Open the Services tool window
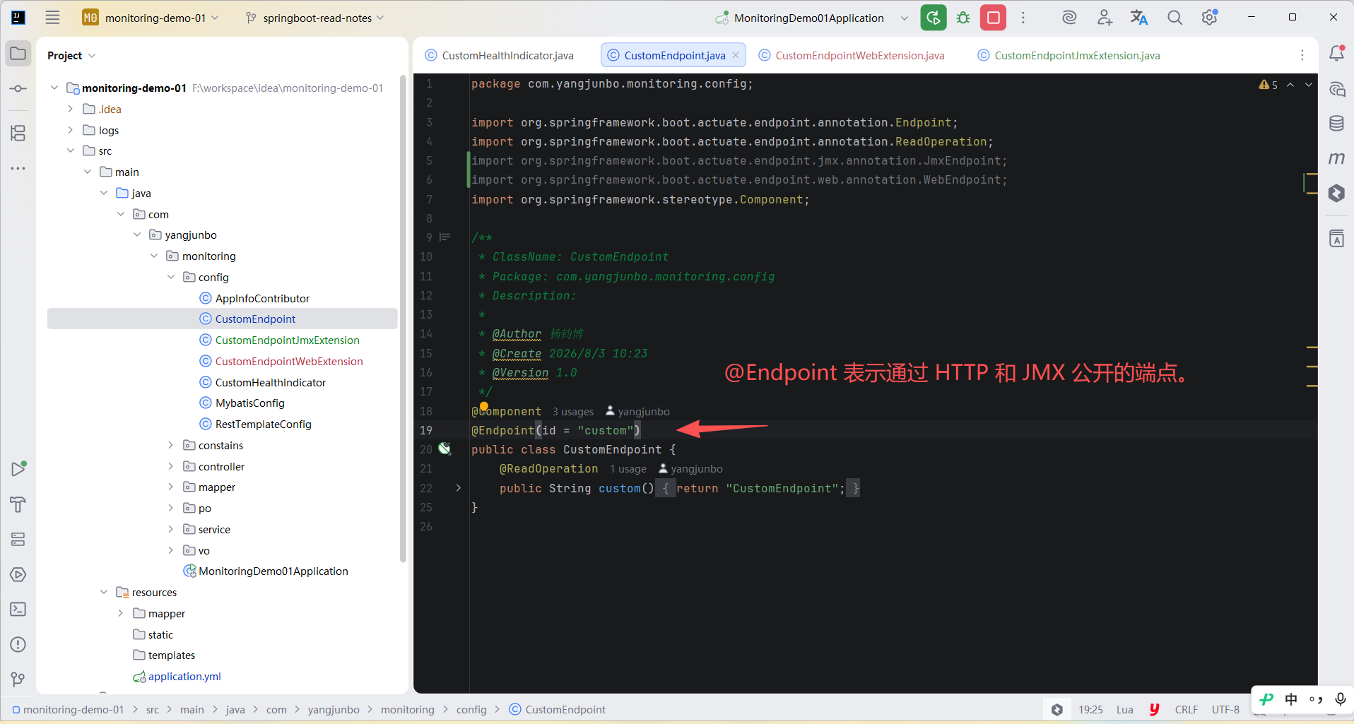1354x724 pixels. tap(18, 540)
